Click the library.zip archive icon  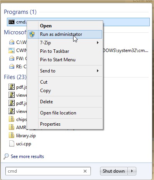pyautogui.click(x=12, y=136)
